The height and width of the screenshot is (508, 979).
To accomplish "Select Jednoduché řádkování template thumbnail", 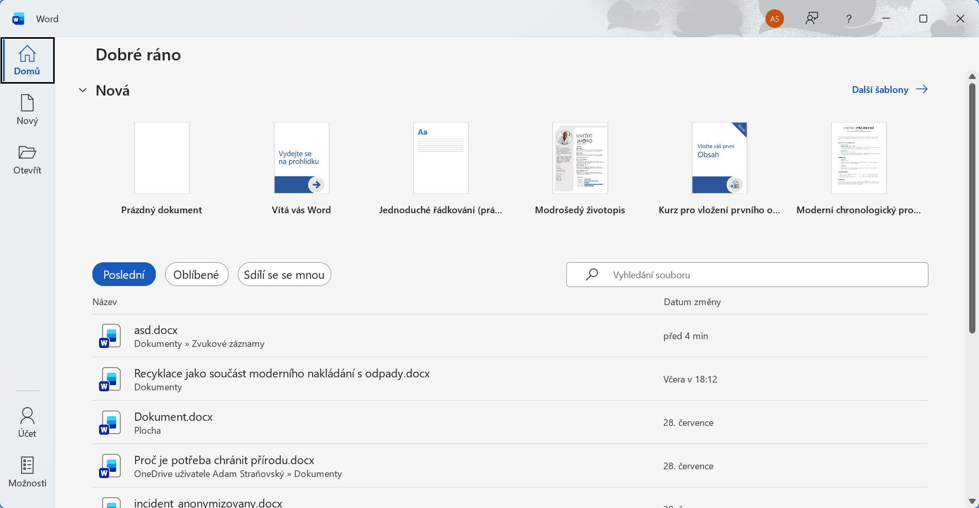I will pos(441,158).
